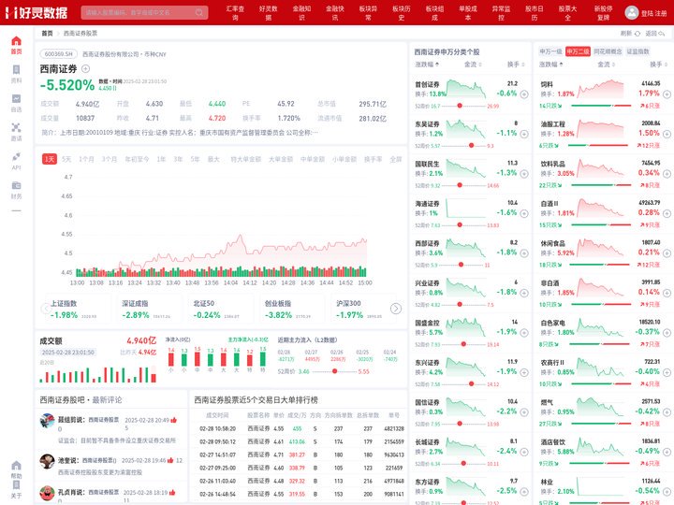This screenshot has width=674, height=505.
Task: Add 东吴证券 with its plus icon
Action: coord(524,134)
